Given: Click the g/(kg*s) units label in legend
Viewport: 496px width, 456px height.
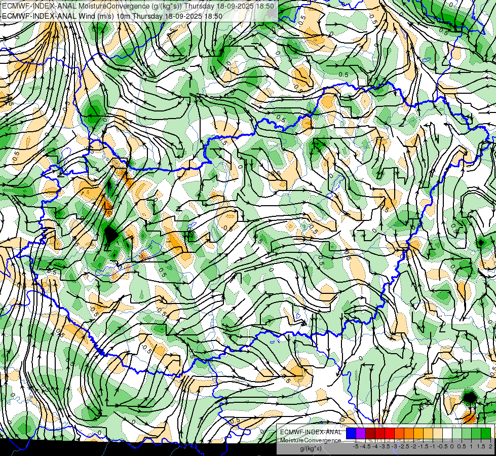Looking at the screenshot, I should coord(311,449).
